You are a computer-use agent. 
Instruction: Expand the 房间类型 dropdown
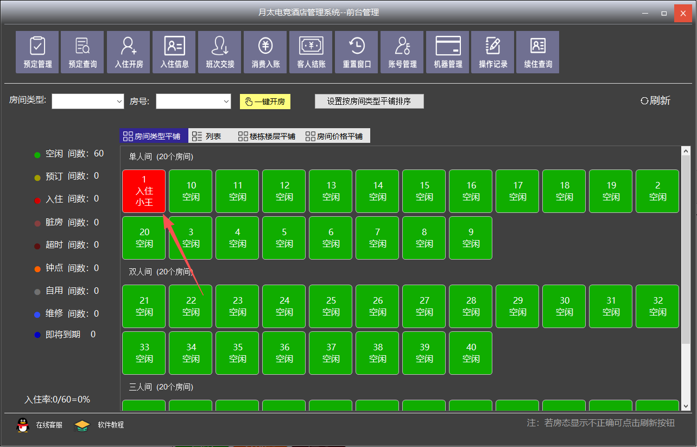pos(119,102)
